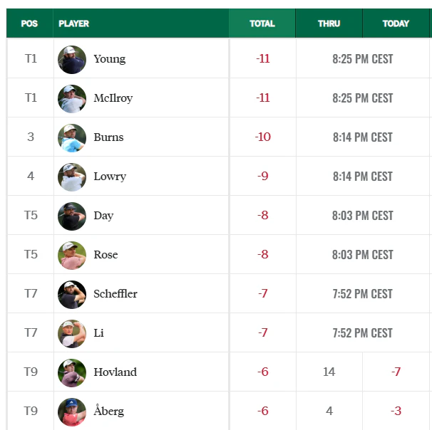Select Li's round avatar
Image resolution: width=432 pixels, height=430 pixels.
click(x=72, y=333)
